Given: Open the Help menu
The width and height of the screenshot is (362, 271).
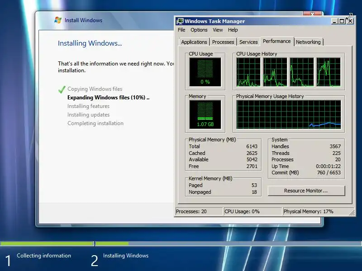Looking at the screenshot, I should [x=233, y=30].
